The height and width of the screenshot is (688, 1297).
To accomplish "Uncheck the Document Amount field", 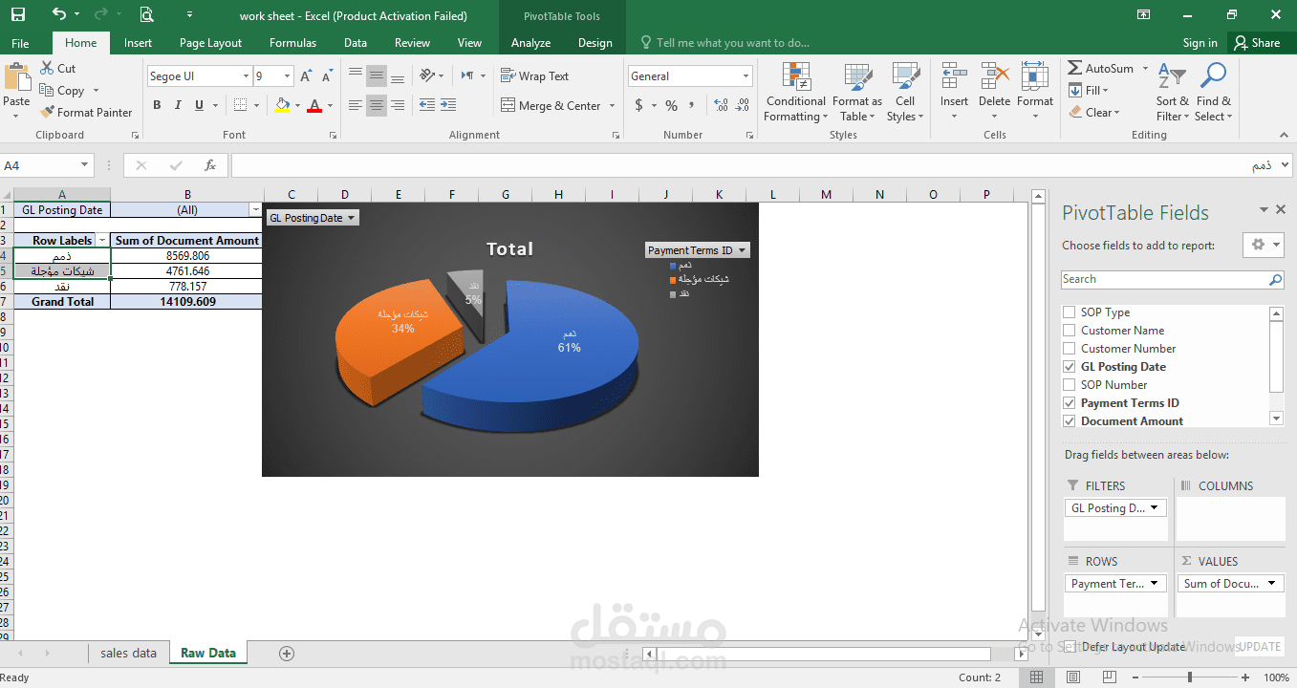I will [1070, 421].
